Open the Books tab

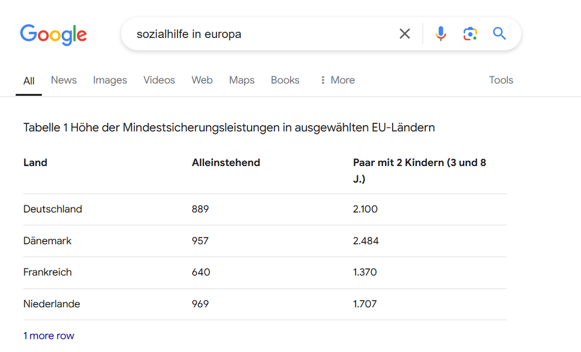(285, 80)
